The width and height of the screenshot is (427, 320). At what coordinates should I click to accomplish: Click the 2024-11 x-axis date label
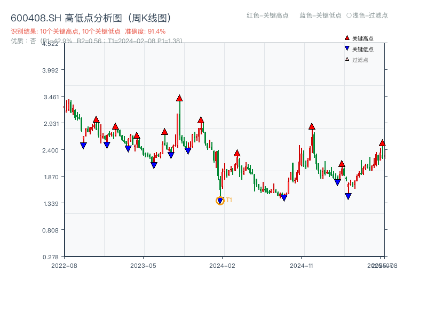click(x=301, y=266)
